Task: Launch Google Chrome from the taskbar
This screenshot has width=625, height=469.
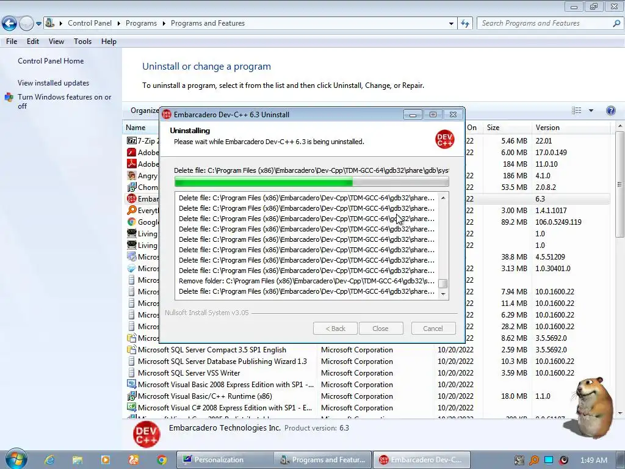Action: (x=161, y=460)
